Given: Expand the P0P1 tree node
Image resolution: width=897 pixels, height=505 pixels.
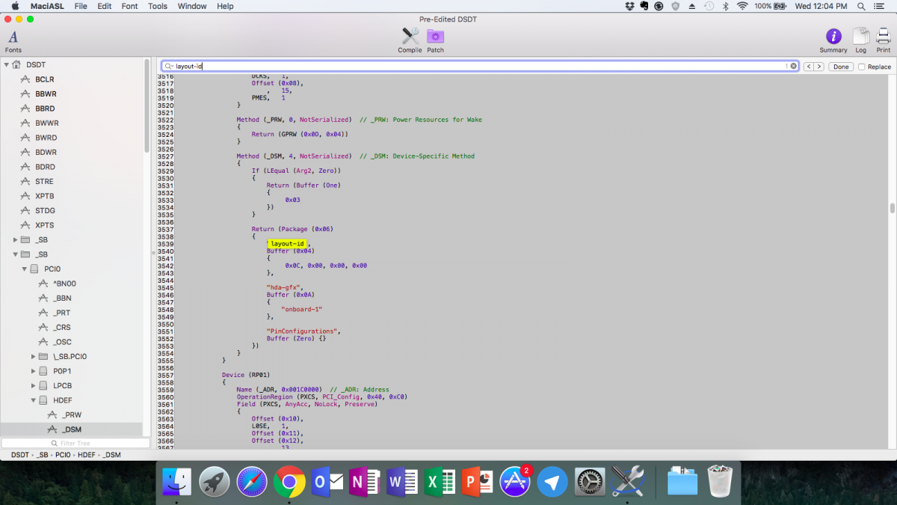Looking at the screenshot, I should 34,371.
